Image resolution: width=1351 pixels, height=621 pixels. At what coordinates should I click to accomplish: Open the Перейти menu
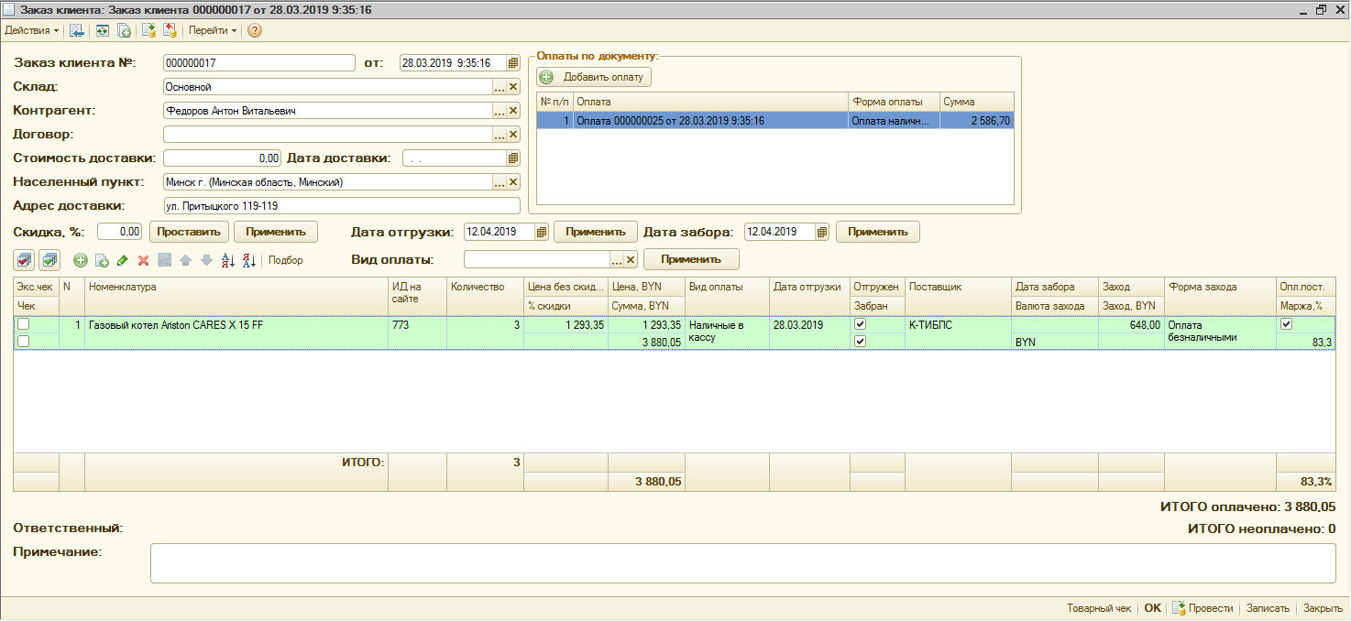click(212, 30)
